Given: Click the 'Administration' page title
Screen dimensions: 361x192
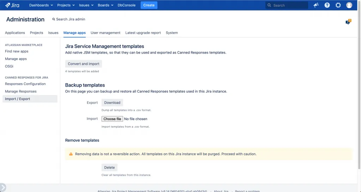Looking at the screenshot, I should [25, 19].
